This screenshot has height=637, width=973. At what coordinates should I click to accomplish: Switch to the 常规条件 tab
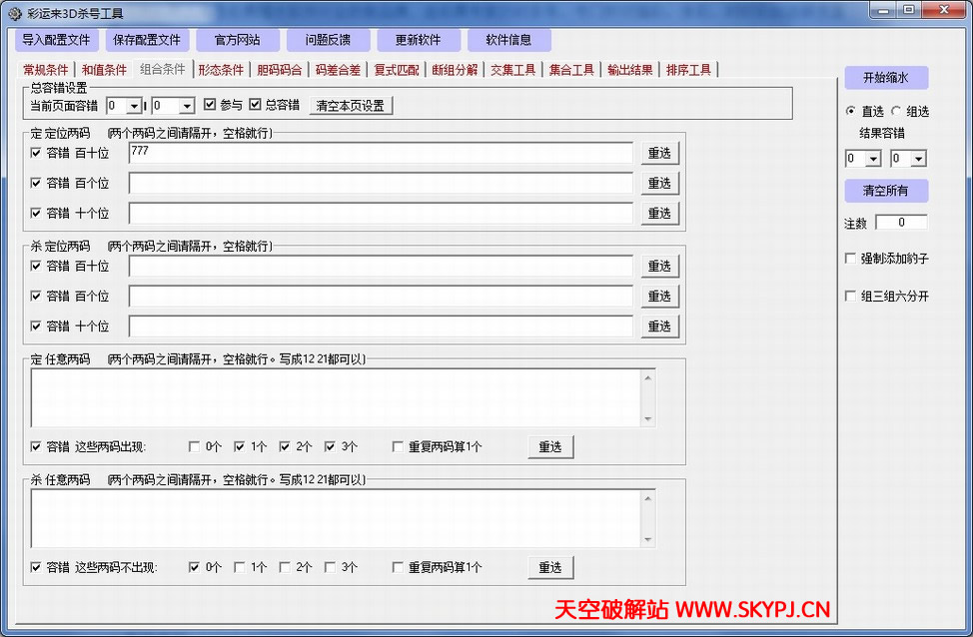coord(45,69)
